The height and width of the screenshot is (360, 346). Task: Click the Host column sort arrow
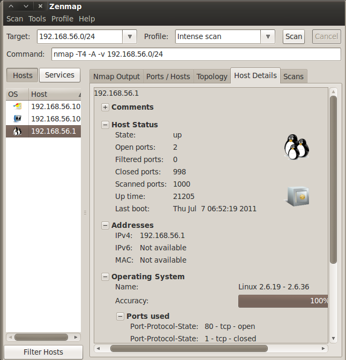click(x=79, y=95)
